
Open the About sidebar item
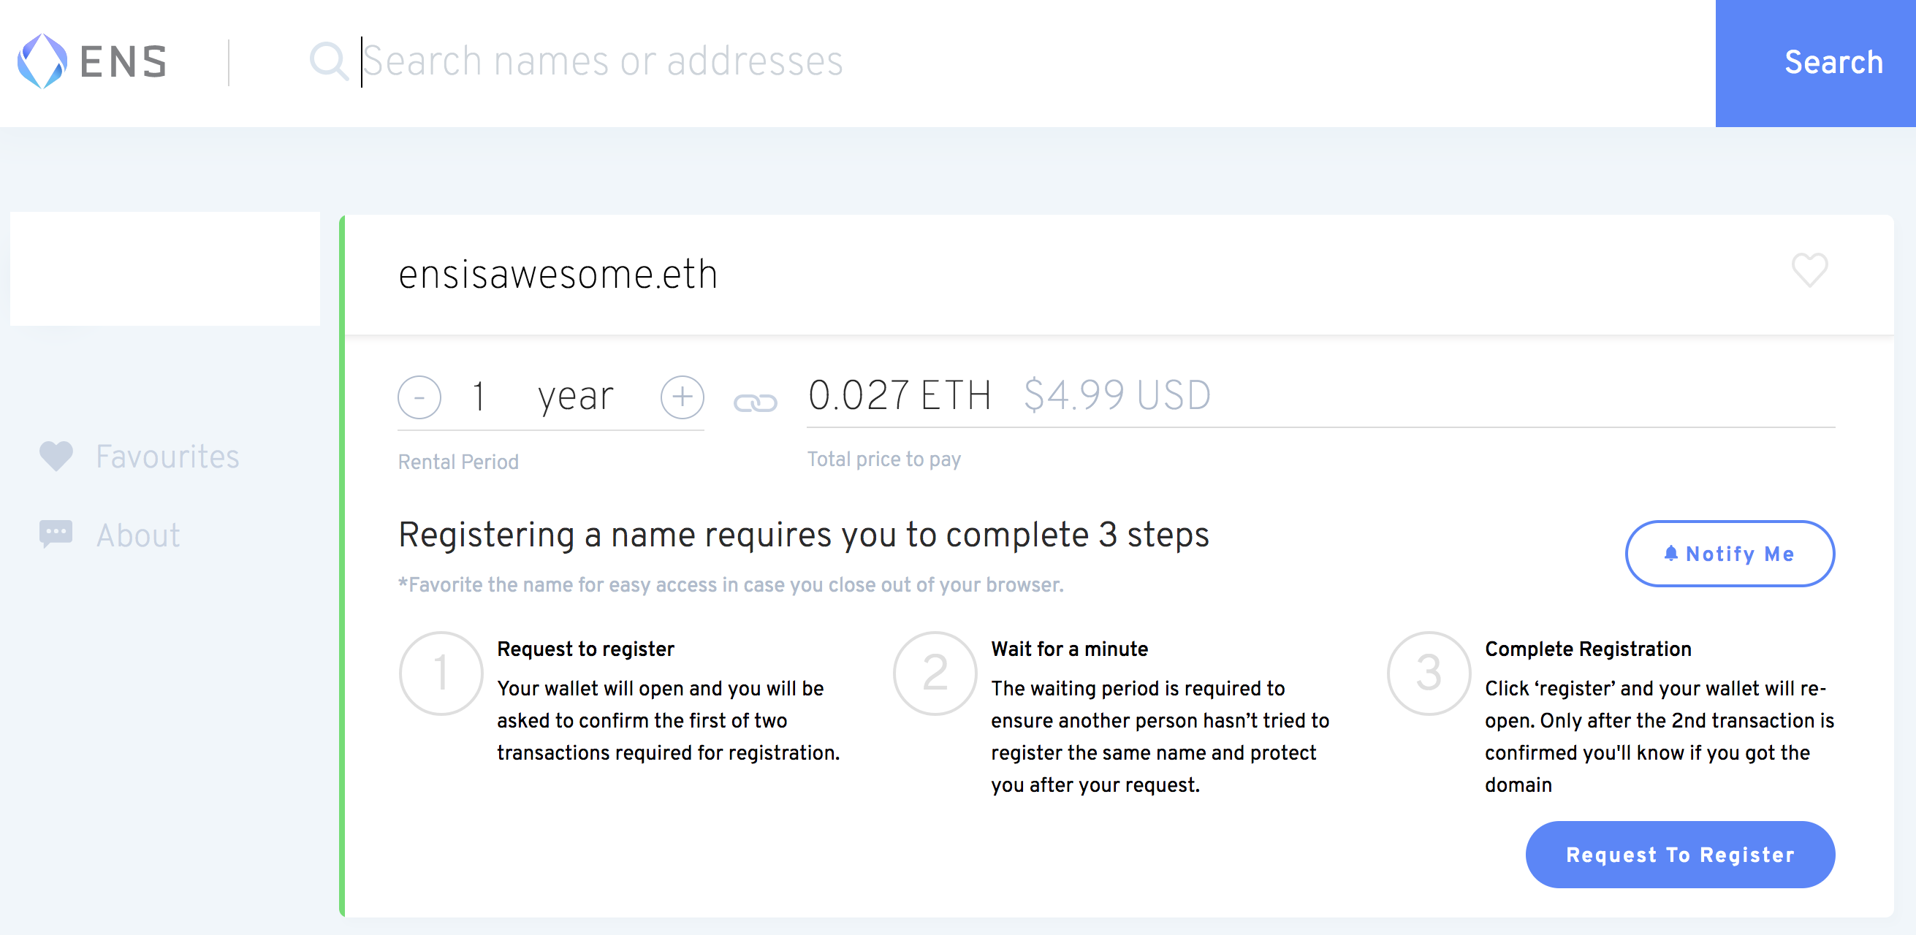(138, 535)
